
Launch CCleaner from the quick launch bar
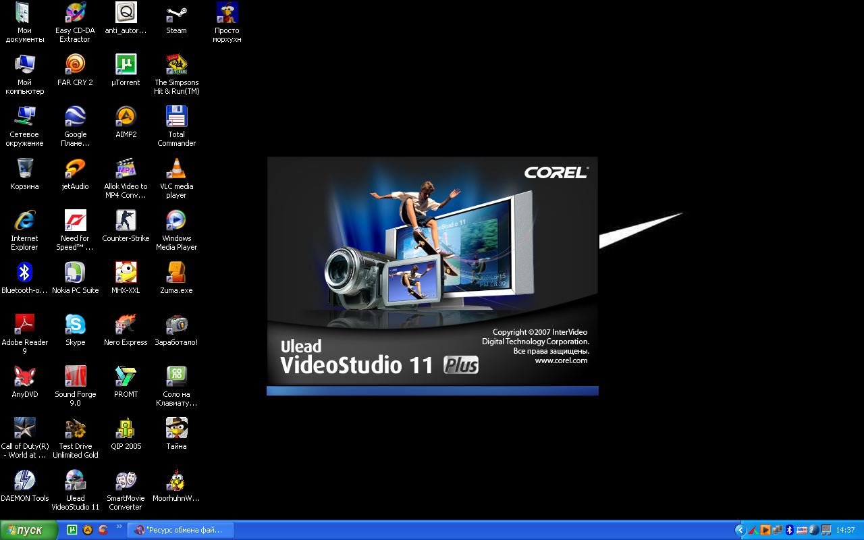click(103, 530)
